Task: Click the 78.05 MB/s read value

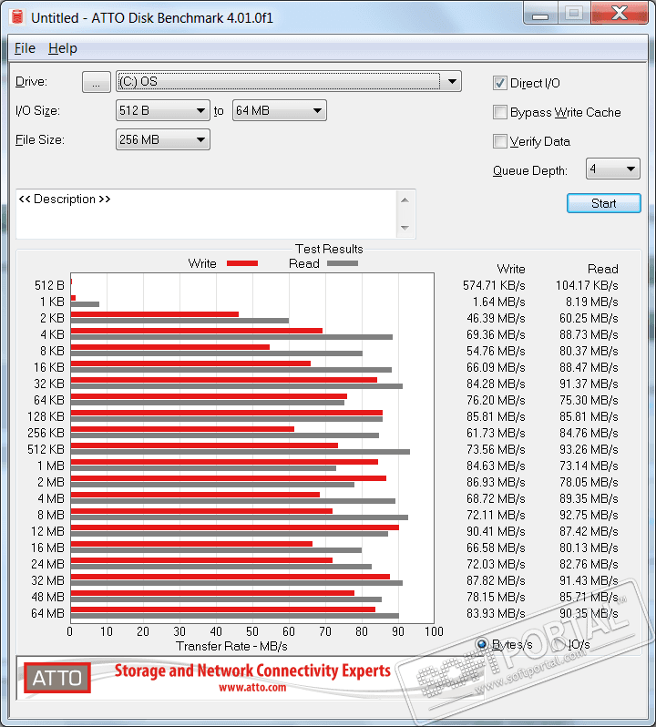Action: (589, 482)
